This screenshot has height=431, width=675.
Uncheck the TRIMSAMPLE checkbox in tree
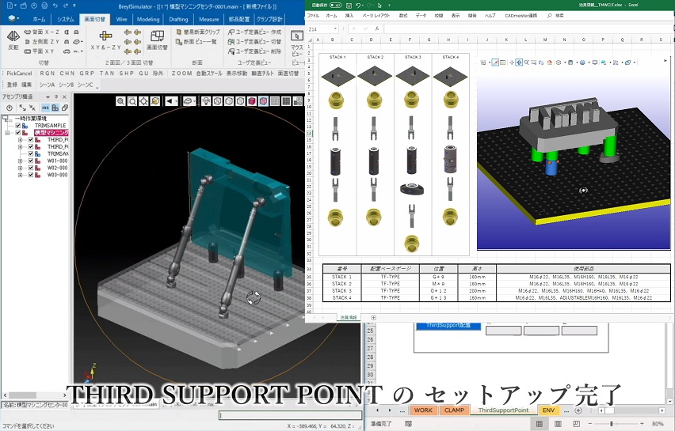point(17,125)
